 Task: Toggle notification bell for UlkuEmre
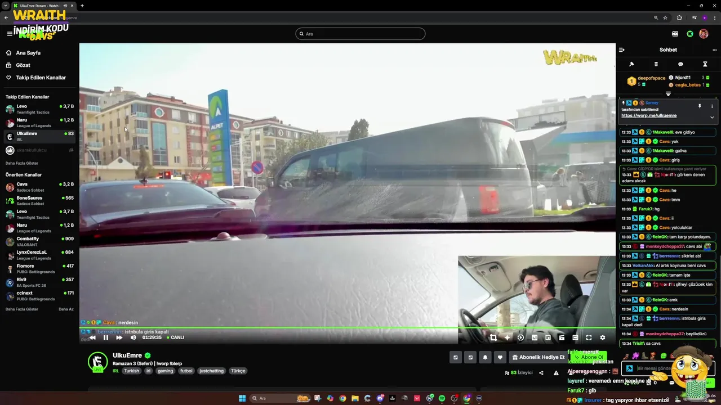tap(485, 357)
